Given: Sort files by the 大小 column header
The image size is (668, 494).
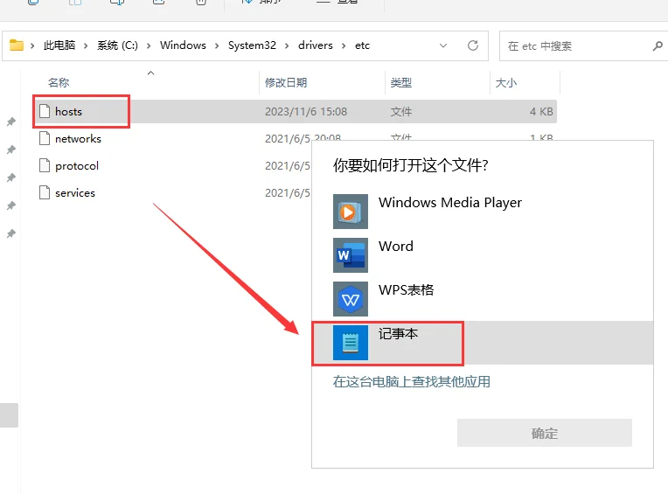Looking at the screenshot, I should [506, 82].
